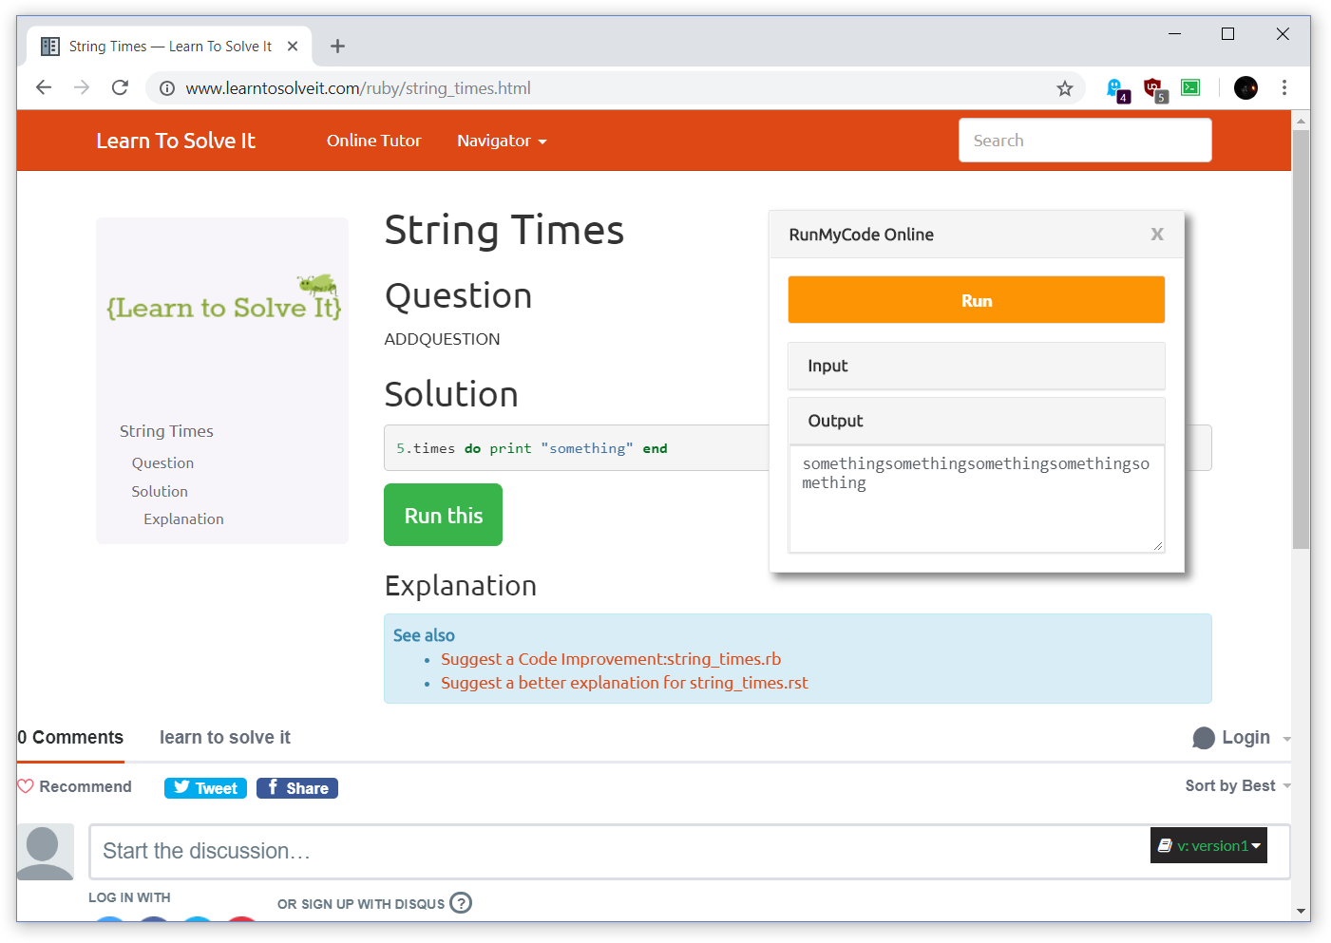Open the Chrome profile avatar

click(x=1245, y=87)
